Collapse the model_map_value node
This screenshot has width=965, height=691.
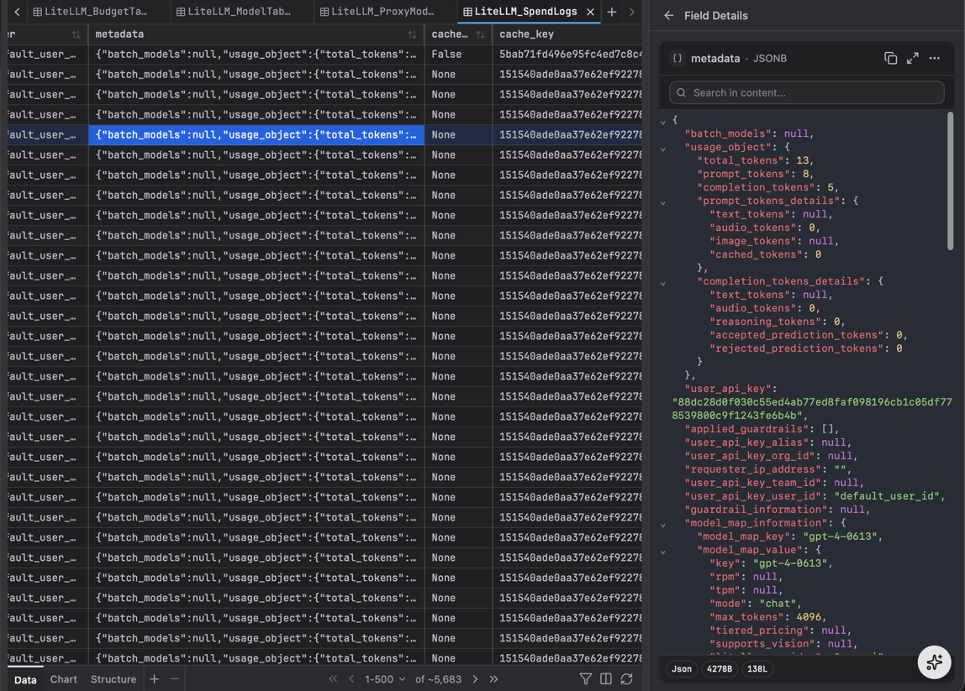tap(663, 552)
